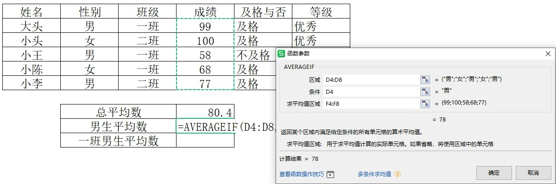The width and height of the screenshot is (556, 184).
Task: Click the coin icon beside 多条件求均值
Action: [397, 174]
